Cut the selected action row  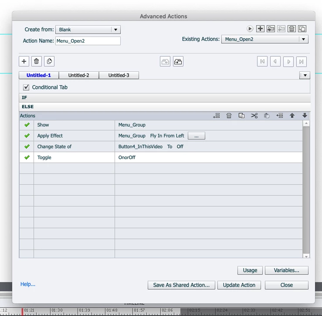(x=254, y=116)
